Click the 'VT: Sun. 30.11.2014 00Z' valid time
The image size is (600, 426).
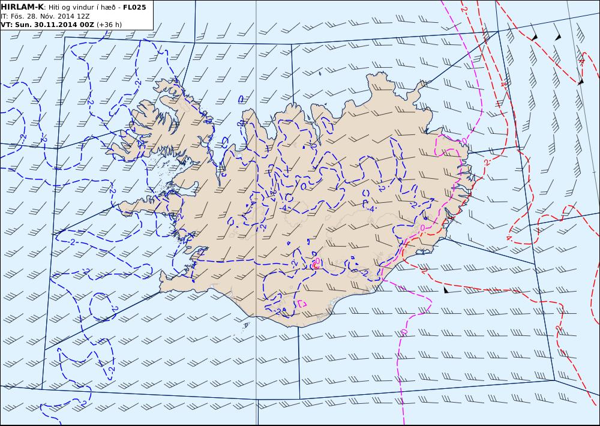47,25
